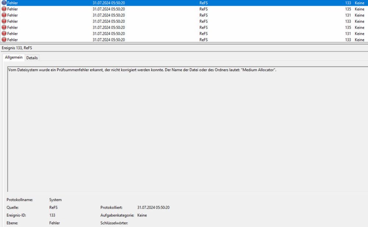
Task: Click the error icon of the second ID 135 event
Action: pyautogui.click(x=4, y=27)
